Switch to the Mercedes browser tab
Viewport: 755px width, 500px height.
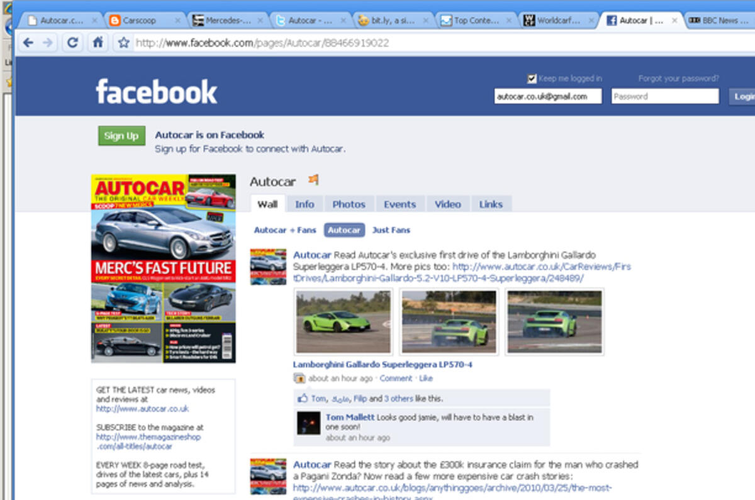pos(228,20)
